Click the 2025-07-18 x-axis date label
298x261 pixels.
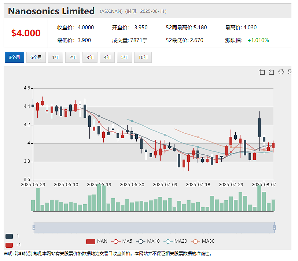pos(198,185)
